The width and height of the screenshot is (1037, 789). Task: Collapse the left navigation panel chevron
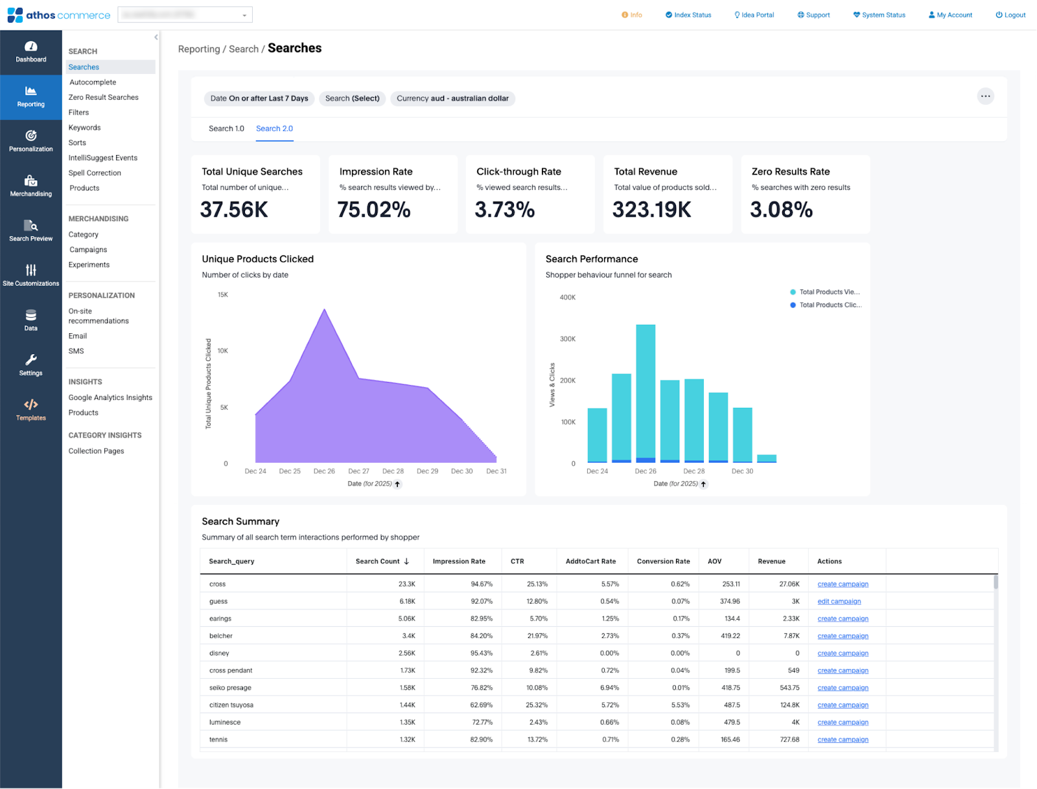156,38
